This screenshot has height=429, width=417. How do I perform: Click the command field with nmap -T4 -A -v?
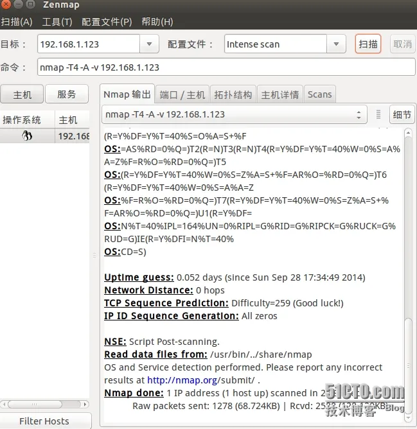pyautogui.click(x=226, y=67)
